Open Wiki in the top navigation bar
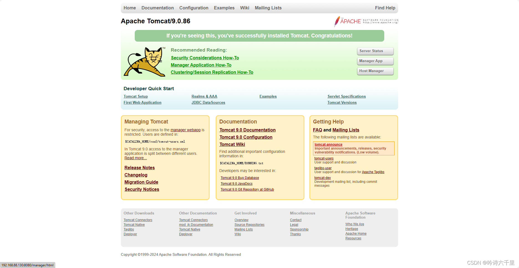Screen dimensions: 519x268 pos(245,8)
